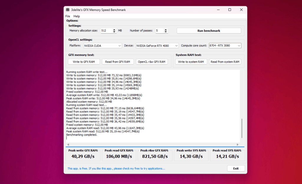Image resolution: width=302 pixels, height=184 pixels.
Task: Click the Memory allocation size input field
Action: [x=106, y=31]
